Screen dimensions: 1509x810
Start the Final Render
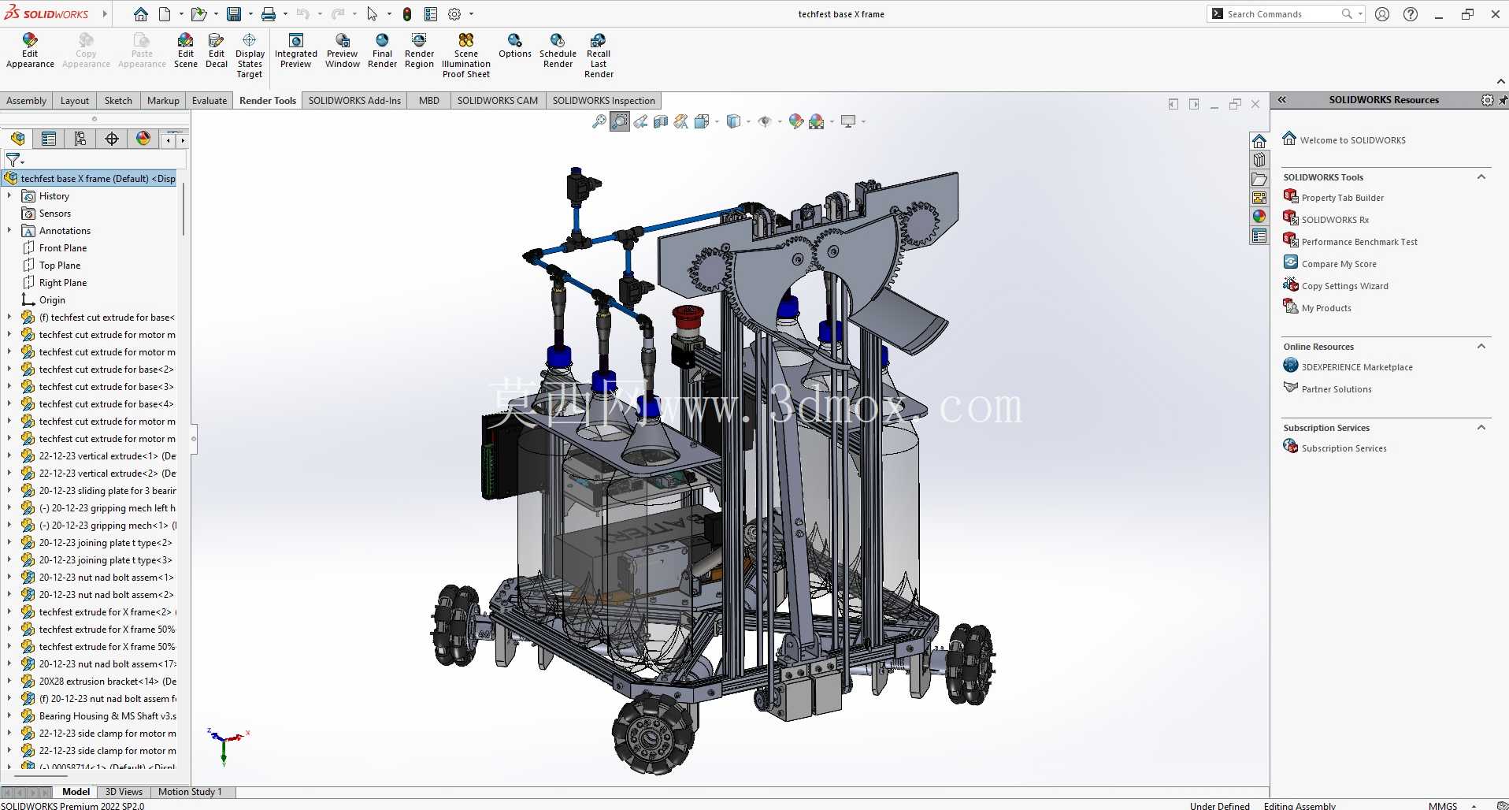pos(382,50)
